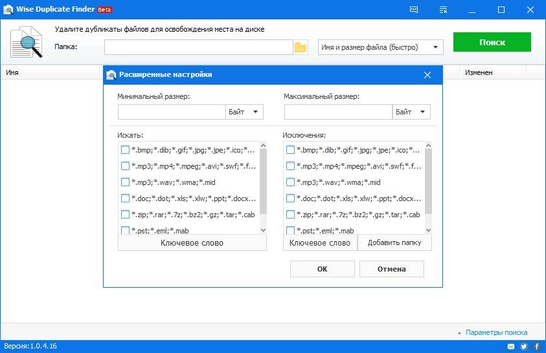Image resolution: width=546 pixels, height=353 pixels.
Task: Check *.mp3;*.mp4;*.mpeg video types in Исключения list
Action: [x=290, y=166]
